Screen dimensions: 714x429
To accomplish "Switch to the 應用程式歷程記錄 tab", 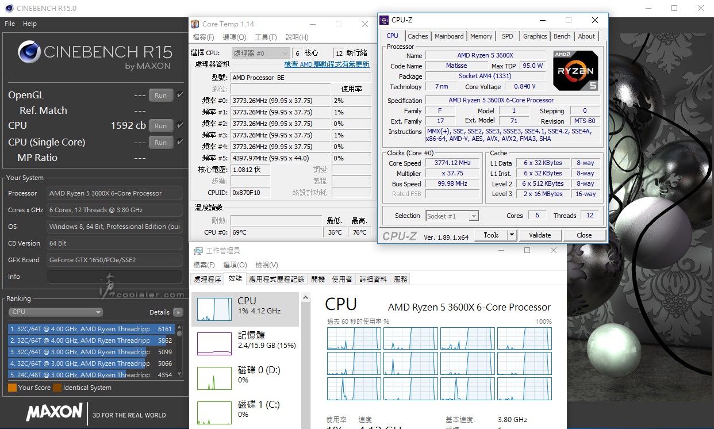I will pyautogui.click(x=277, y=279).
